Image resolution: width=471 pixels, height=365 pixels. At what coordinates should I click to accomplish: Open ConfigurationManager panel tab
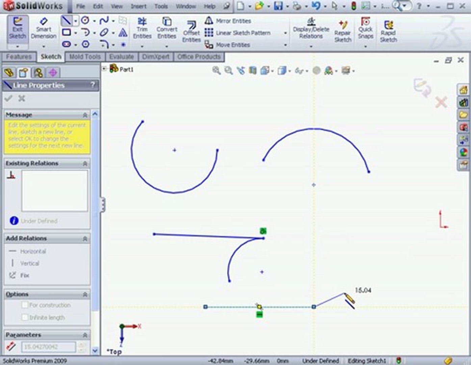click(x=38, y=73)
